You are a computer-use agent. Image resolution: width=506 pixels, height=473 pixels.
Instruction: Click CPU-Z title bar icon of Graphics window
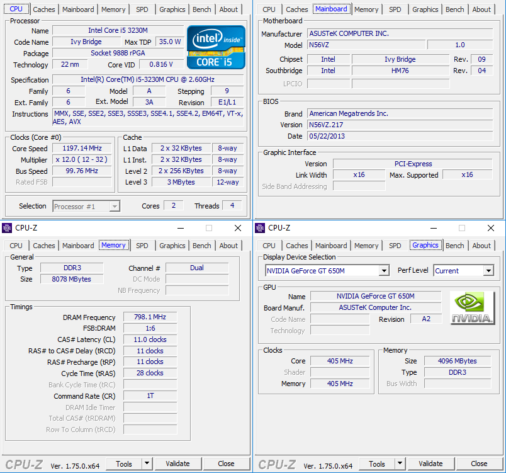260,228
